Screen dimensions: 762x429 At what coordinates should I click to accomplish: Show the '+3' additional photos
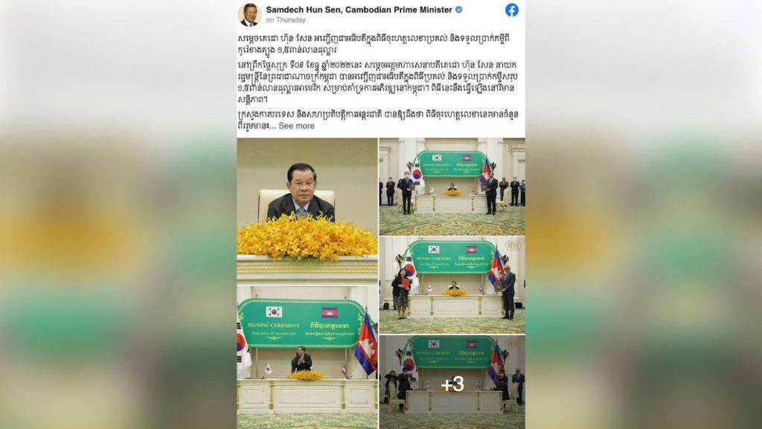click(452, 382)
